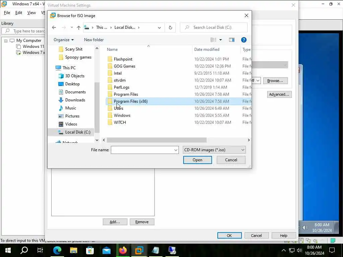Open the File name combo dropdown
The image size is (343, 257).
pyautogui.click(x=176, y=150)
